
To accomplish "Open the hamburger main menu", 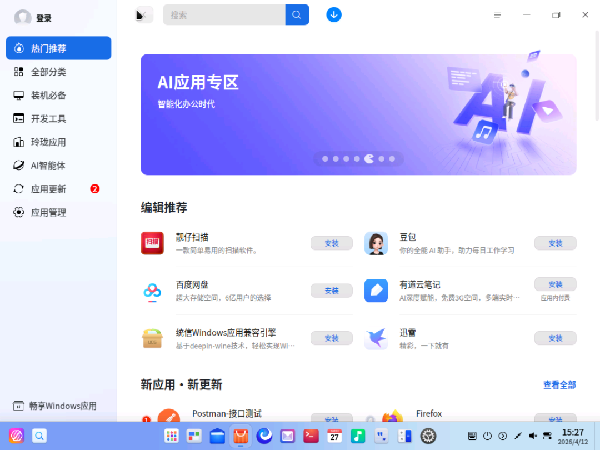I will 497,15.
